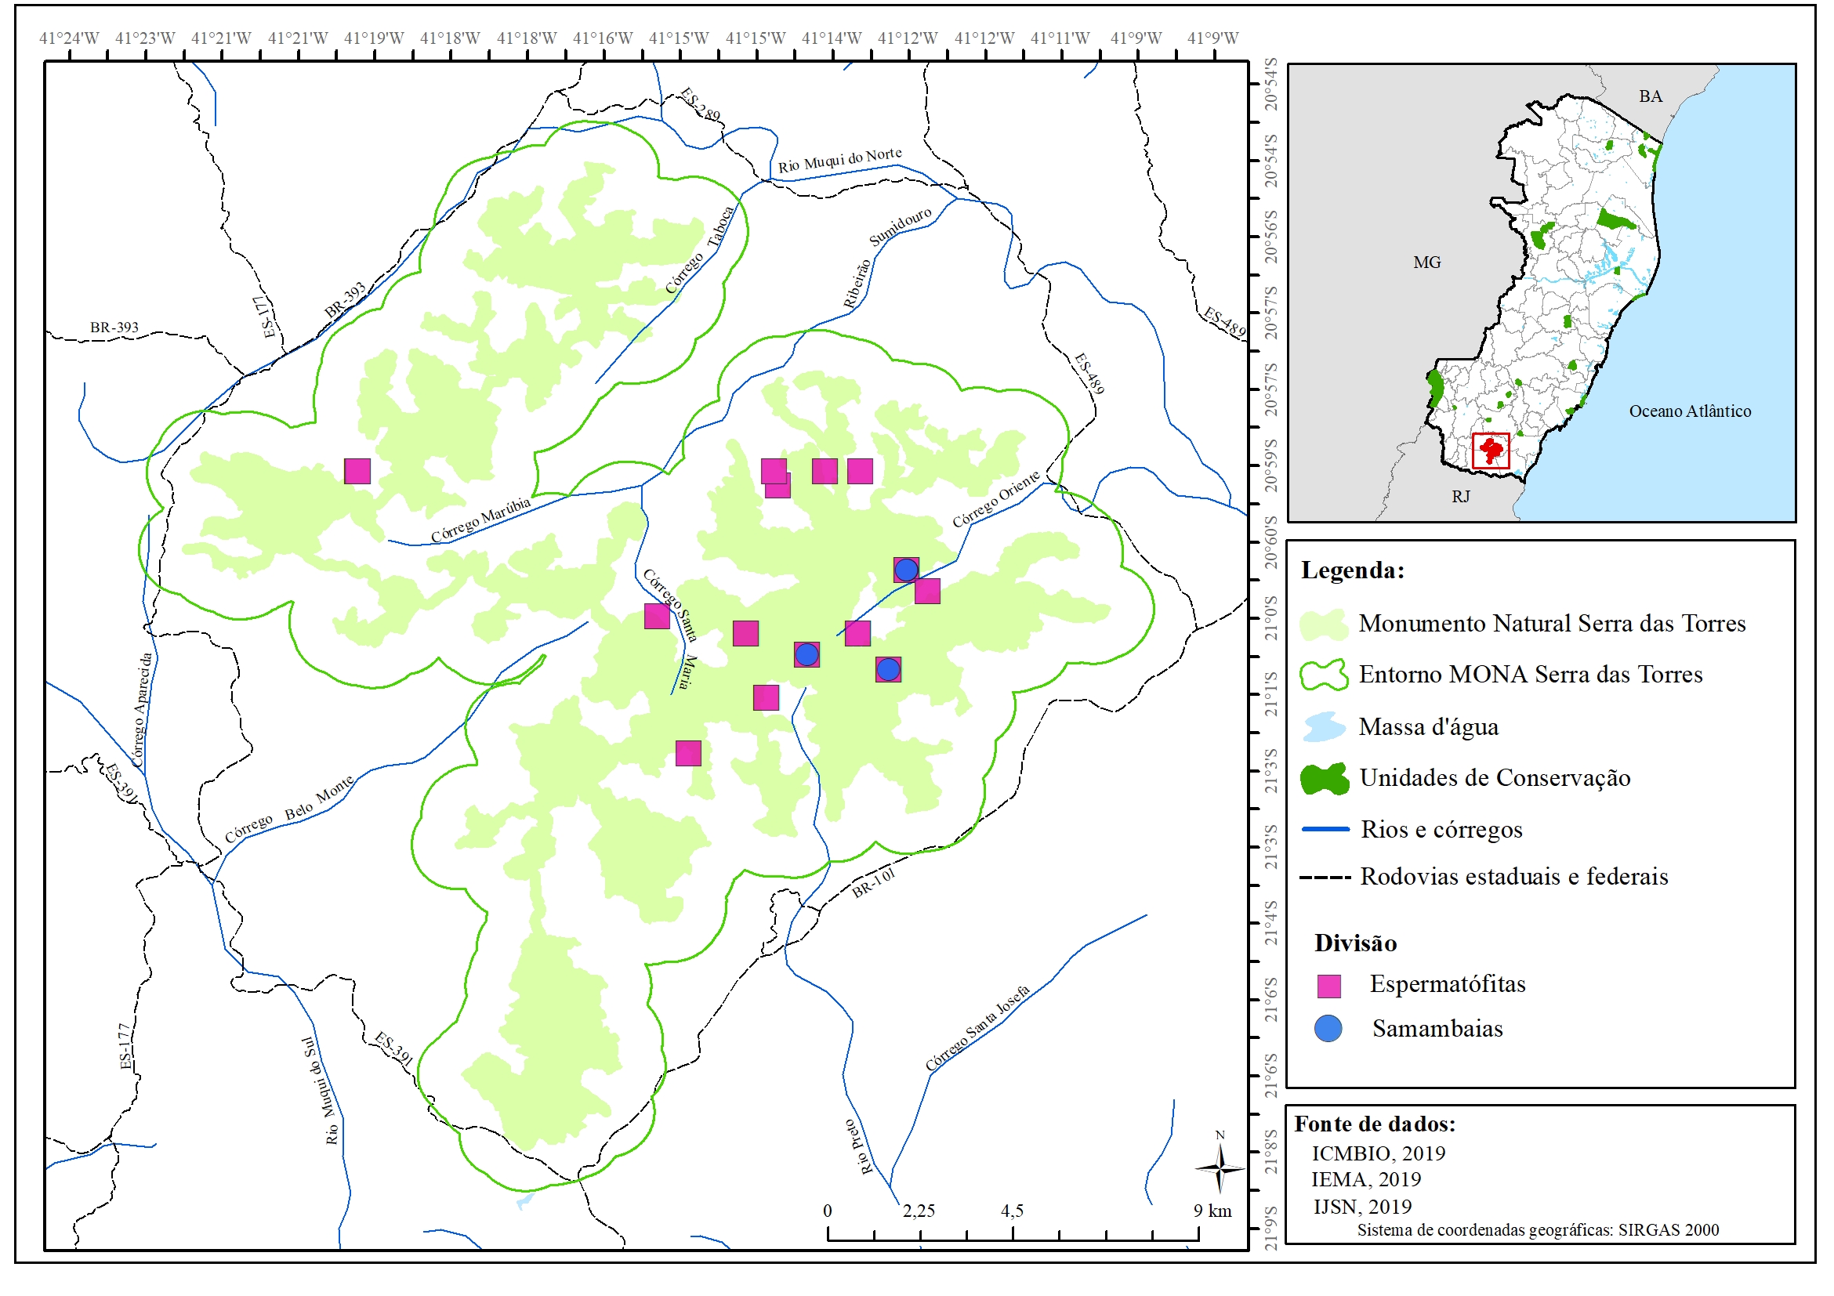Click the dark green Unidades de Conservação symbol

pyautogui.click(x=1324, y=779)
